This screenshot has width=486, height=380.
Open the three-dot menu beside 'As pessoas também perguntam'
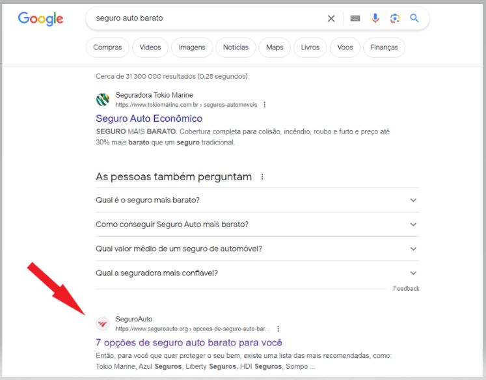(262, 177)
